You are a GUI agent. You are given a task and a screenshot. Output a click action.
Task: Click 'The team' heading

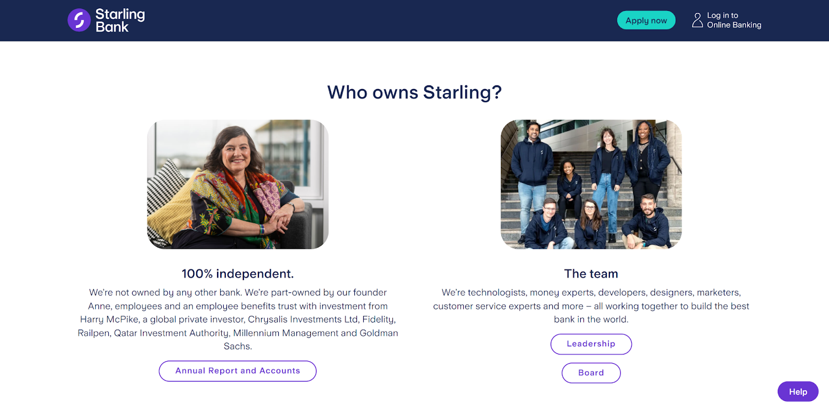pyautogui.click(x=591, y=274)
